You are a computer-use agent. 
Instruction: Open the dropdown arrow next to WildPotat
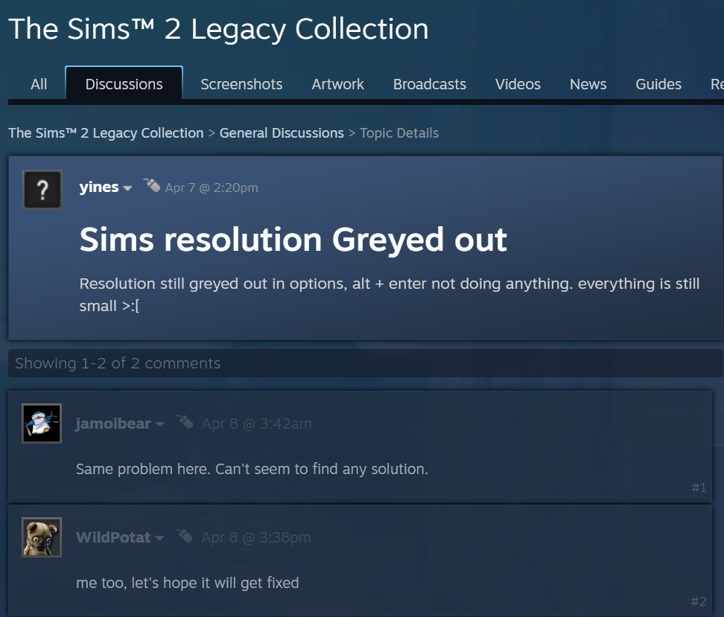(160, 538)
